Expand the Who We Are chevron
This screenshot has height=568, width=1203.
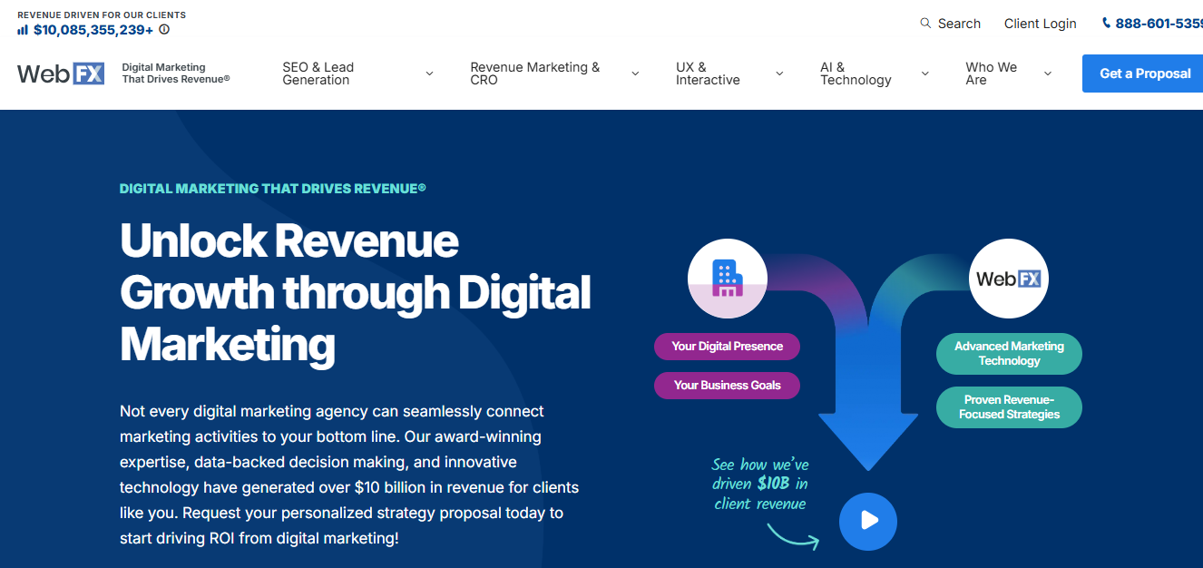1048,74
